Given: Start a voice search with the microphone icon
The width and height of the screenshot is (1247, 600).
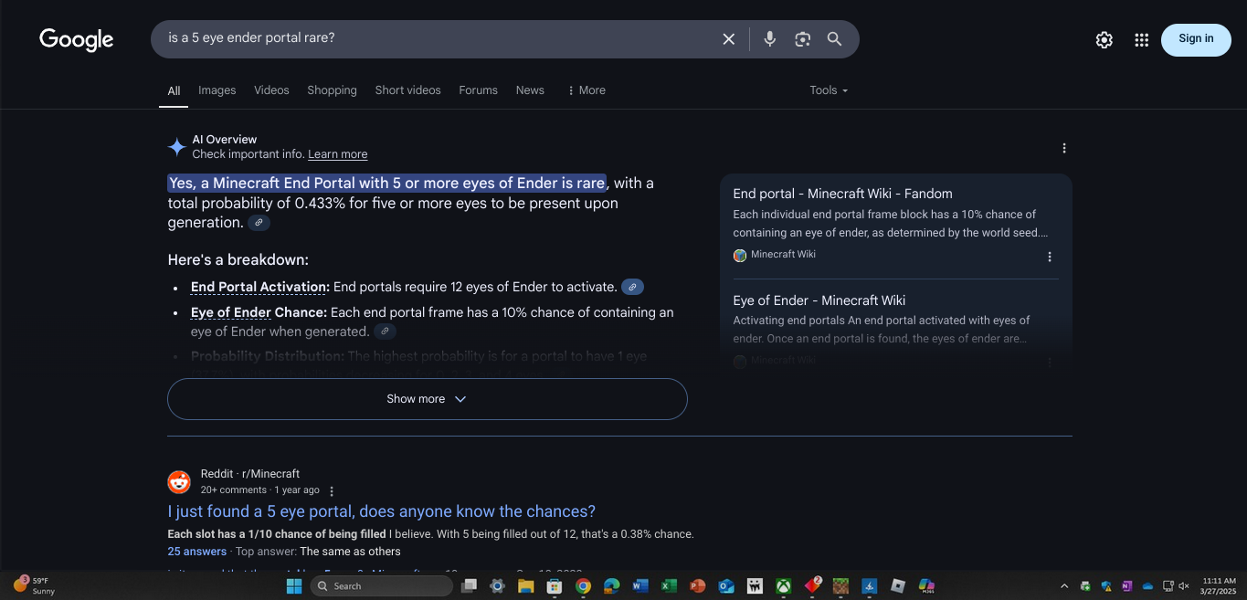Looking at the screenshot, I should [x=770, y=39].
